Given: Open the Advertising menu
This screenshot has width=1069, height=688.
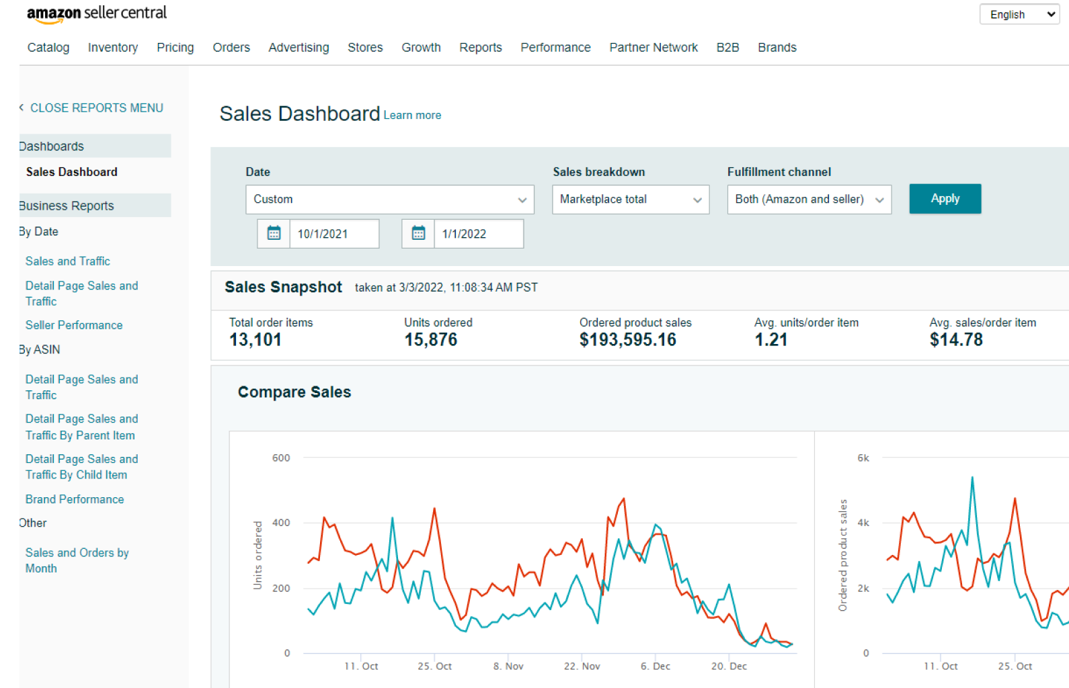Looking at the screenshot, I should point(299,48).
